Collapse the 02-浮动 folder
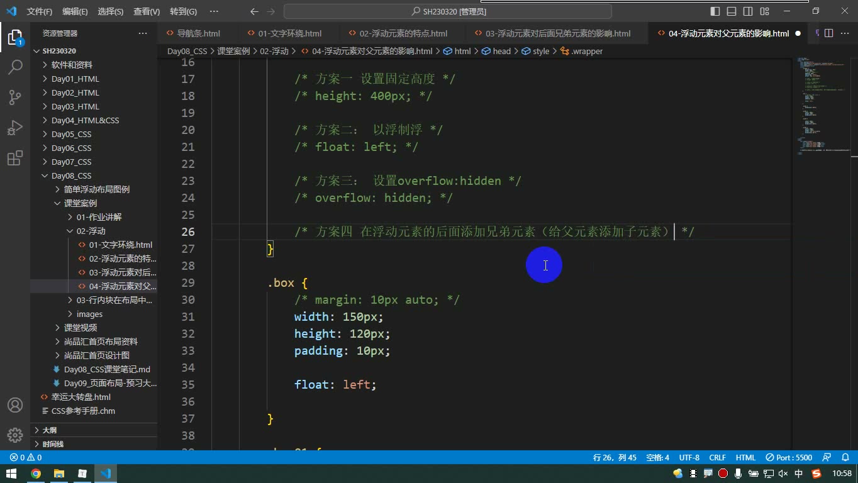The width and height of the screenshot is (858, 483). tap(94, 231)
